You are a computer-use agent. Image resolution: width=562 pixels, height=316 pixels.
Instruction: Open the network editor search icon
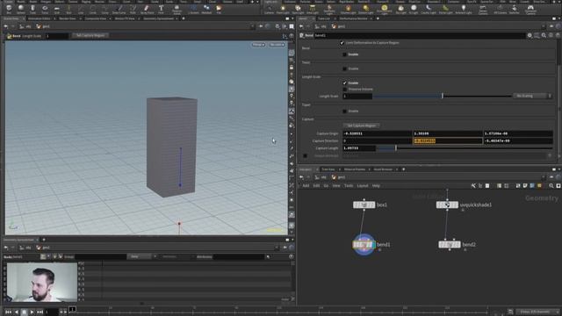pyautogui.click(x=551, y=185)
